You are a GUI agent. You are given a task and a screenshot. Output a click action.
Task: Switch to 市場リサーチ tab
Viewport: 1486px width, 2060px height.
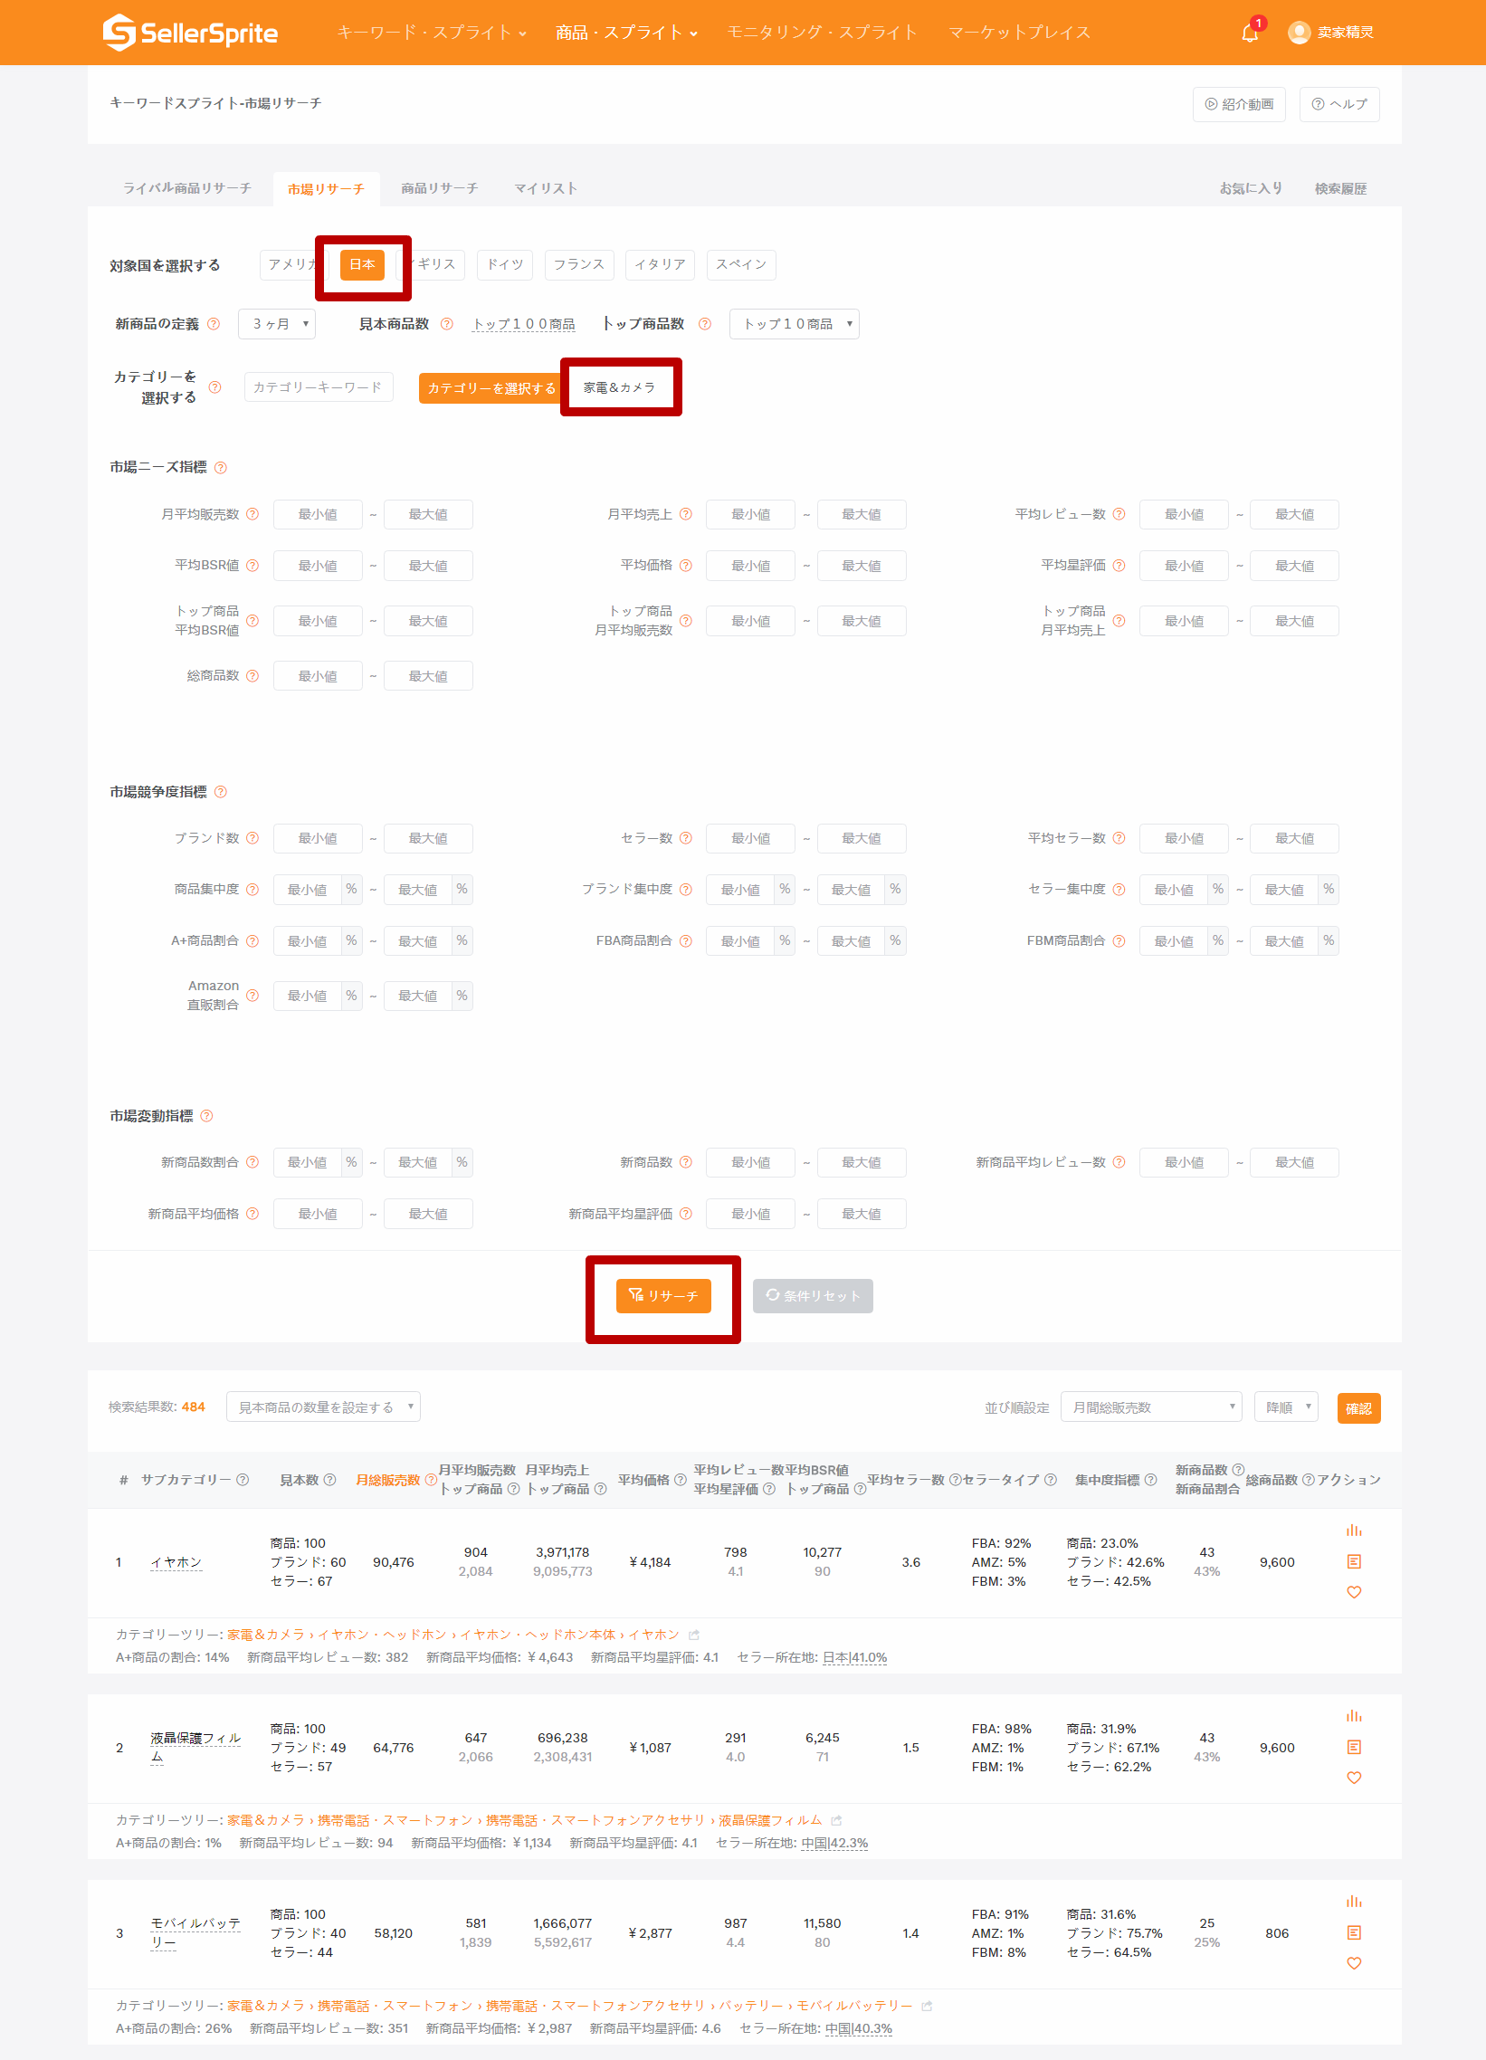[326, 189]
